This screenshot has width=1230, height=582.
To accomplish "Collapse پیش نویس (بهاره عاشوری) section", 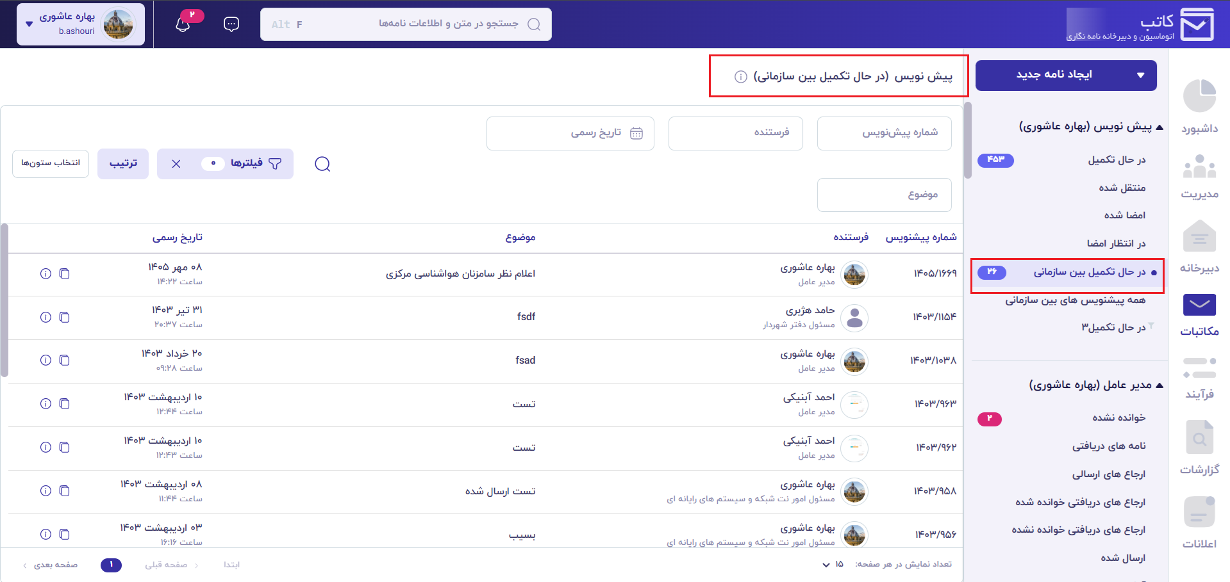I will tap(1159, 127).
